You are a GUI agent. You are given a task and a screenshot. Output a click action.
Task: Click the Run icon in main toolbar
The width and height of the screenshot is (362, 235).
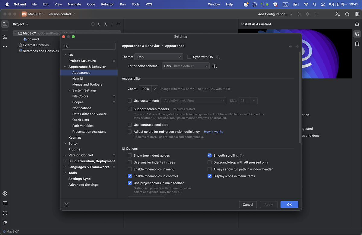pyautogui.click(x=299, y=14)
